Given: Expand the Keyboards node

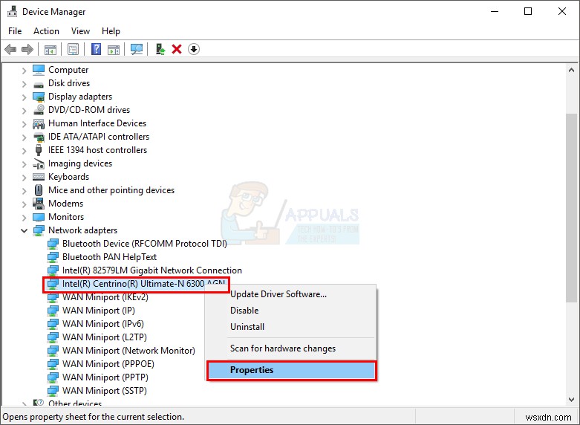Looking at the screenshot, I should point(24,178).
